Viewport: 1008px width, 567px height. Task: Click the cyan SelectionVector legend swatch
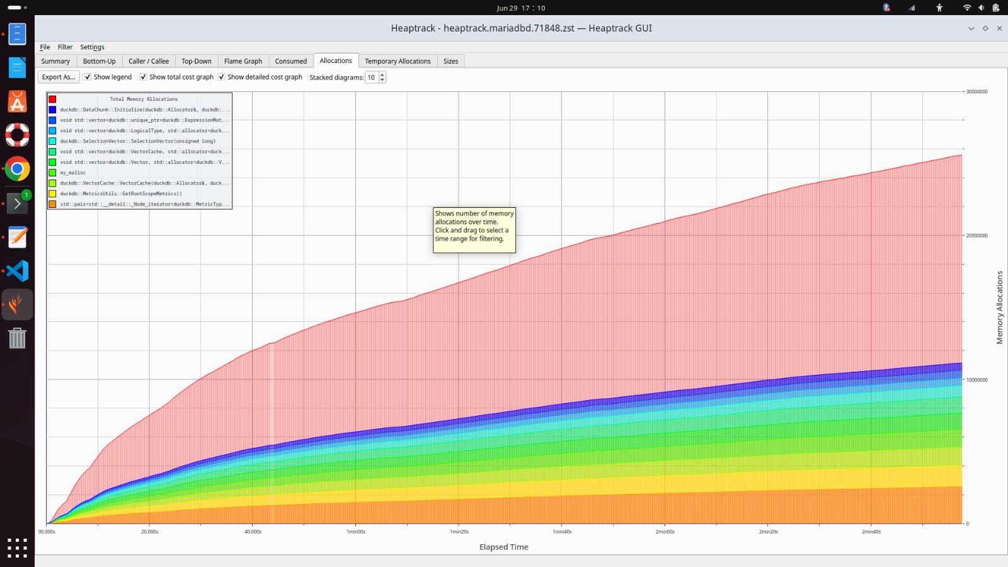pyautogui.click(x=52, y=141)
